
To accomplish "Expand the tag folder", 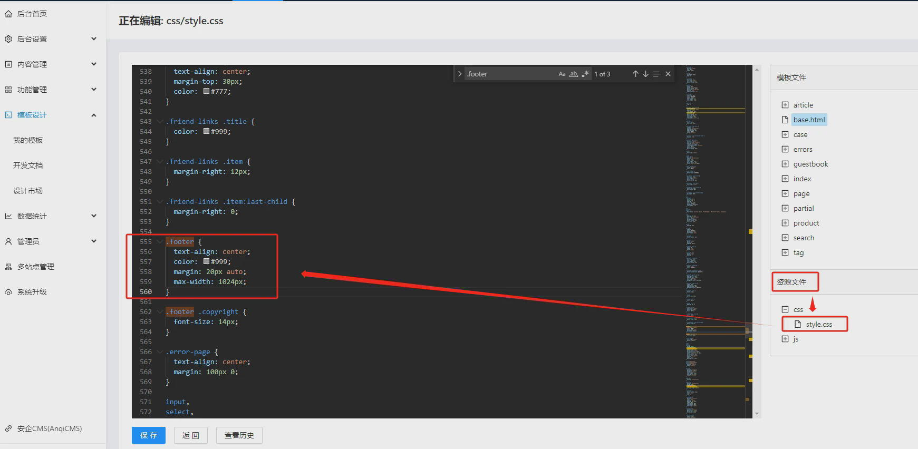I will [x=785, y=252].
